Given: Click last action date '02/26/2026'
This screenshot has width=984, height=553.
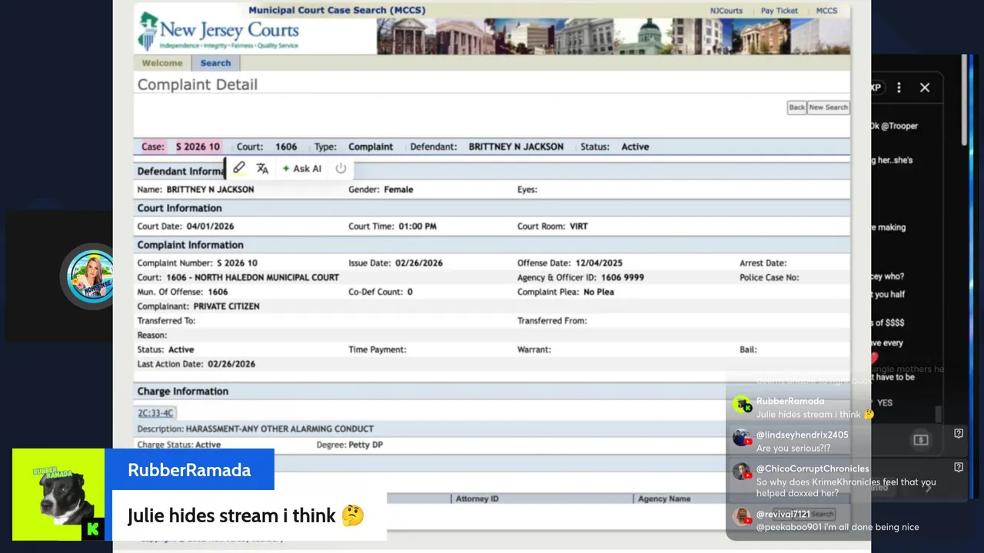Looking at the screenshot, I should click(x=231, y=364).
